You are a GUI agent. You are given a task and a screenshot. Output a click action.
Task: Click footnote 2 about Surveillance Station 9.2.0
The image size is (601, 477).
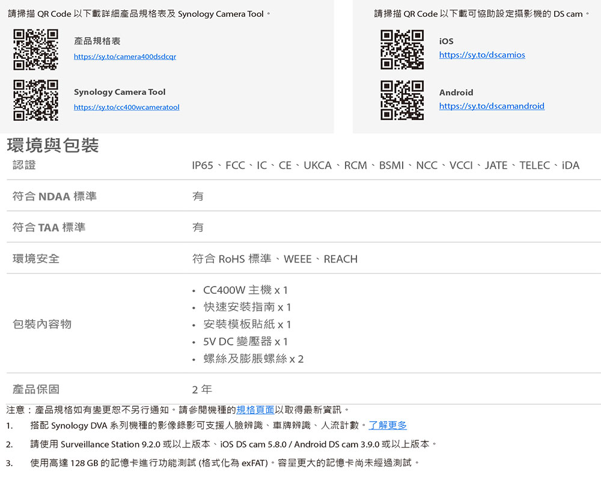[233, 445]
